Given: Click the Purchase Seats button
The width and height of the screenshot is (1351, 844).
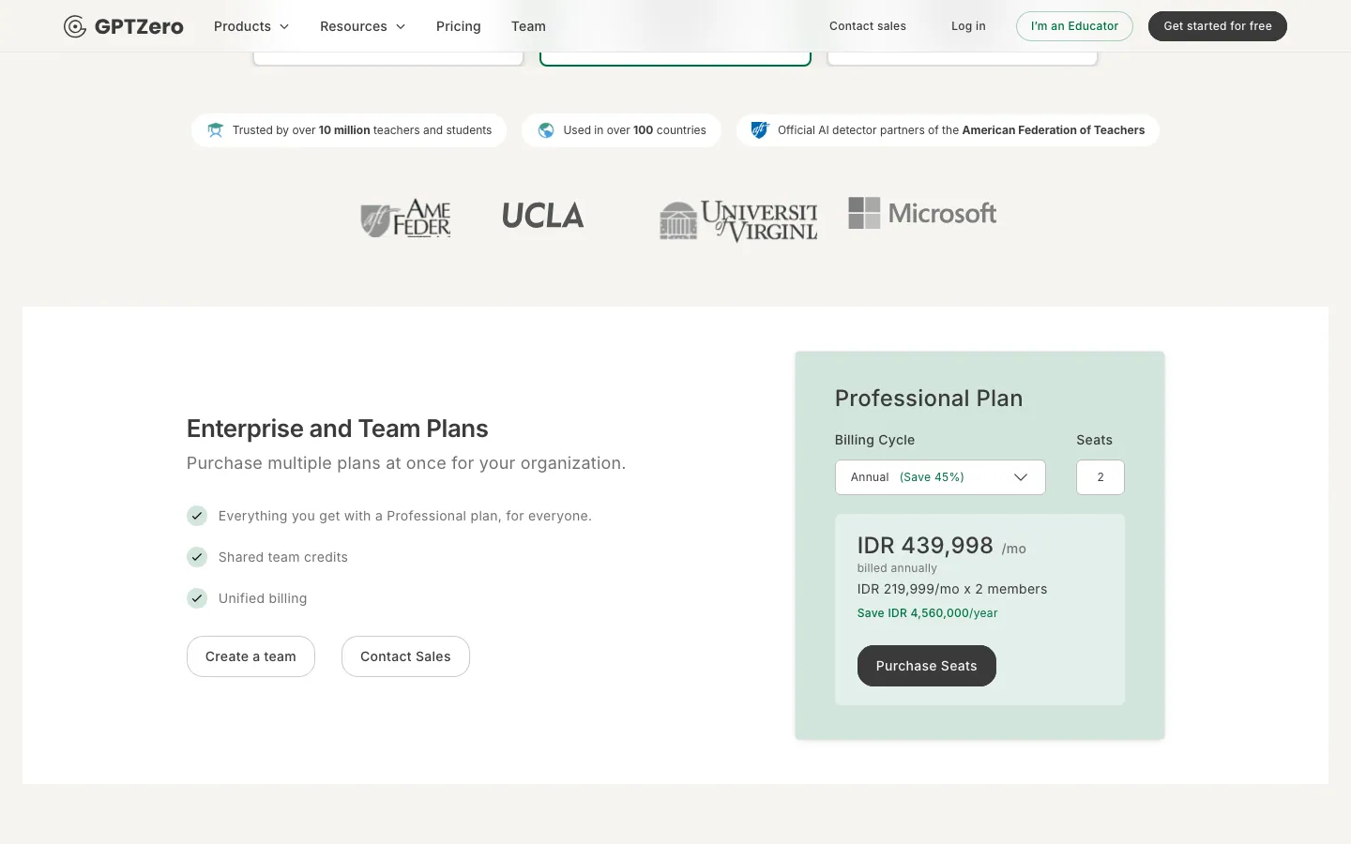Looking at the screenshot, I should [x=927, y=666].
